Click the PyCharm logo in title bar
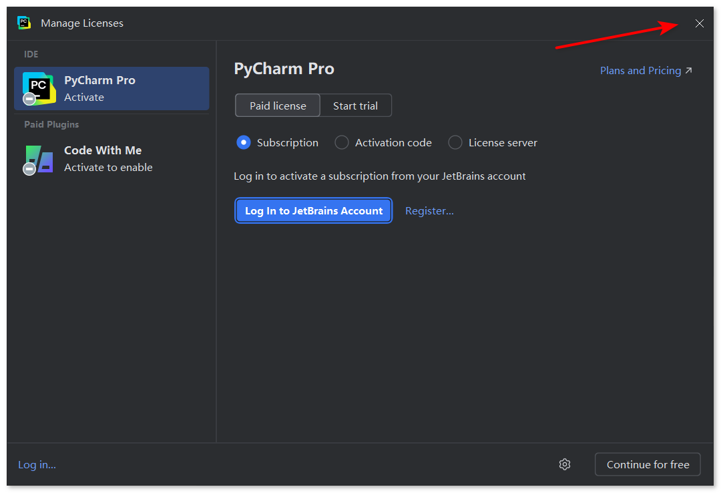 pos(23,23)
